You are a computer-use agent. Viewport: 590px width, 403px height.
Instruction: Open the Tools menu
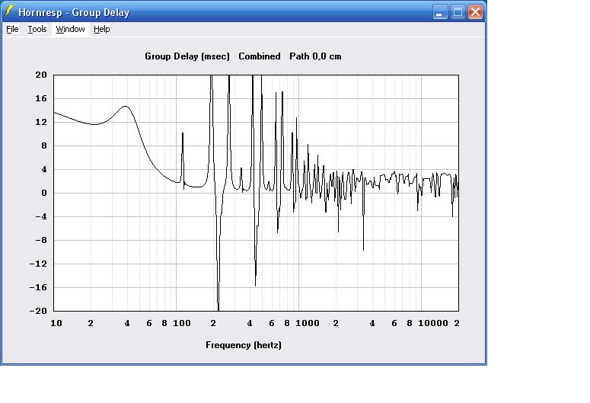37,30
